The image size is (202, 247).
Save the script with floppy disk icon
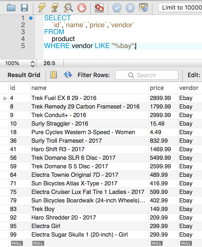pyautogui.click(x=24, y=8)
